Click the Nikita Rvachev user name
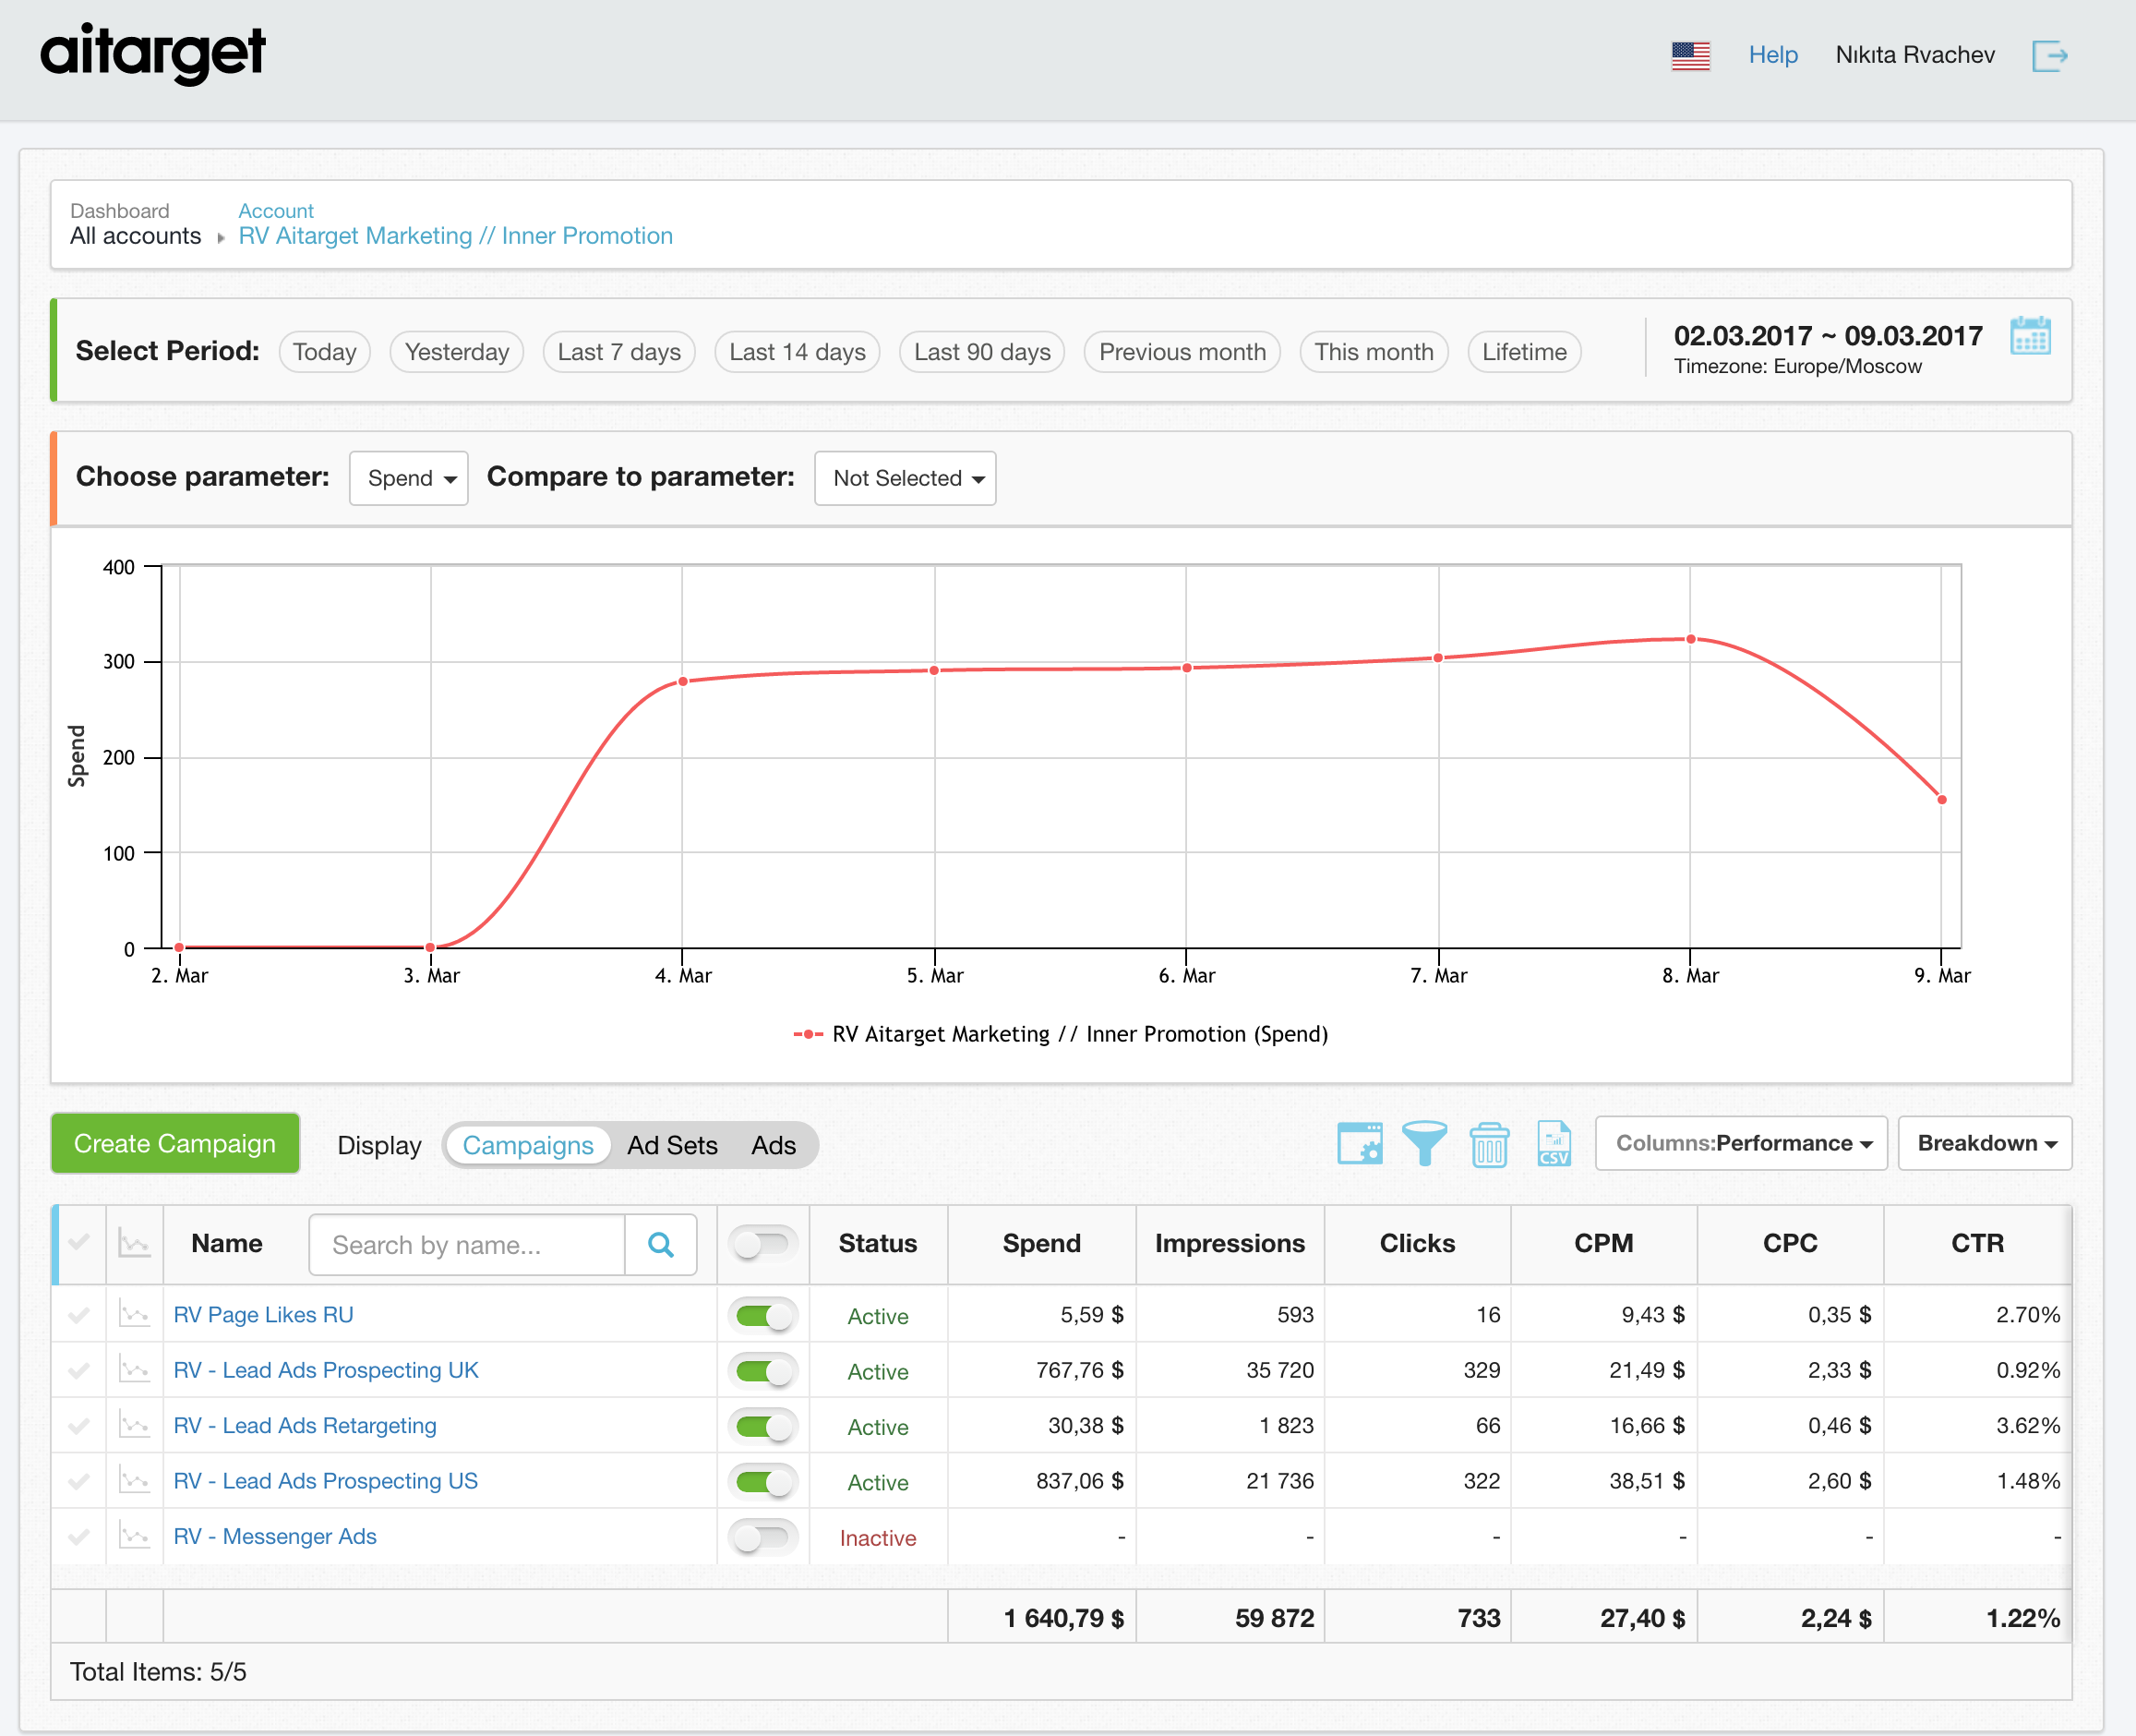The width and height of the screenshot is (2136, 1736). (1915, 55)
